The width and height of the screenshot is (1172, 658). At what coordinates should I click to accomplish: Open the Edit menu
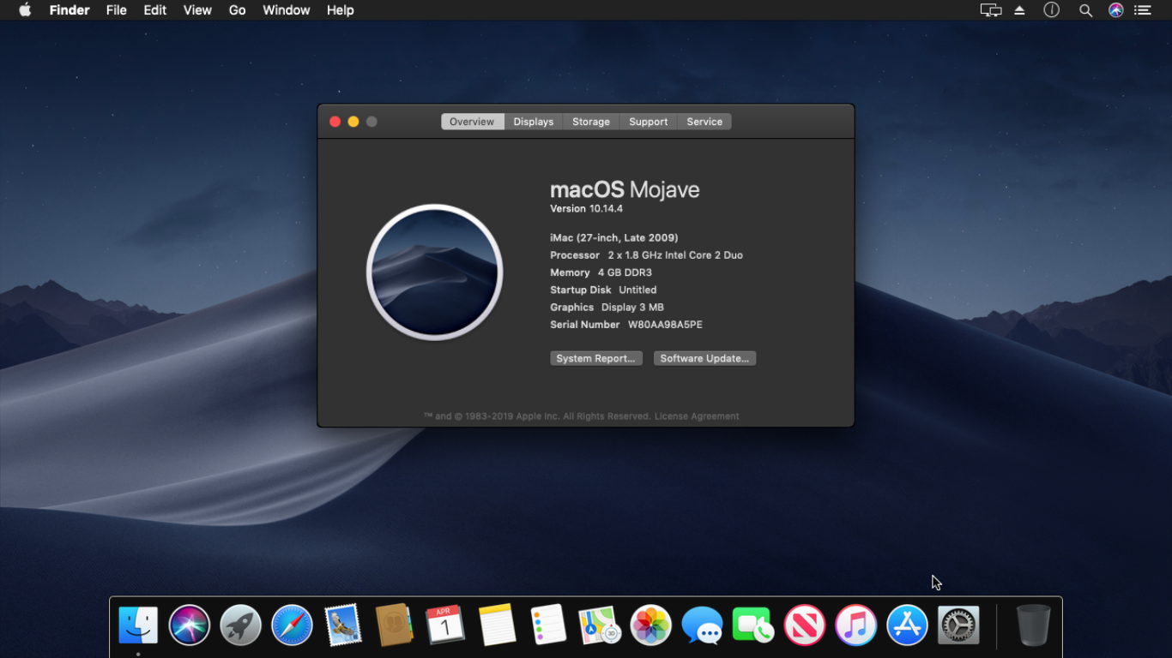154,10
